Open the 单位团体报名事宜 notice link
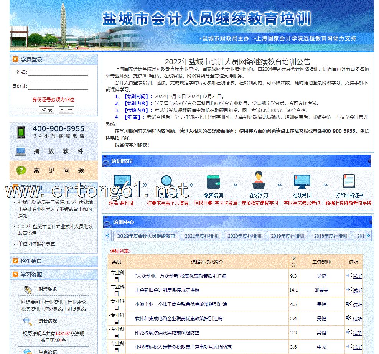Image resolution: width=379 pixels, height=354 pixels. (x=36, y=244)
